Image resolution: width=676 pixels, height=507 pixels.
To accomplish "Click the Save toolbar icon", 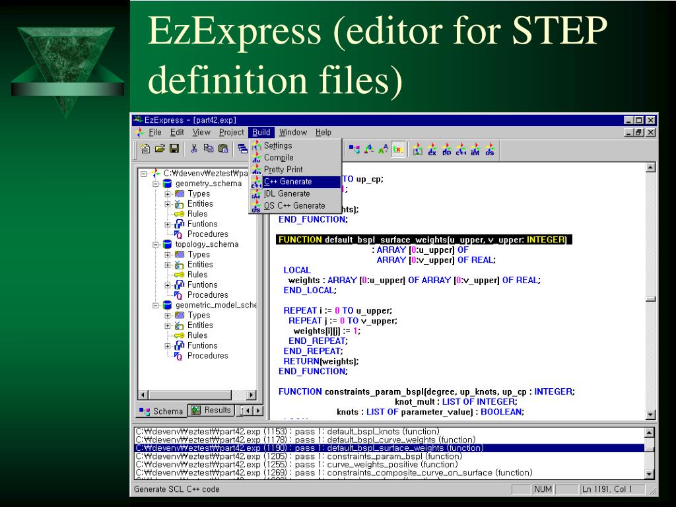I will coord(174,149).
